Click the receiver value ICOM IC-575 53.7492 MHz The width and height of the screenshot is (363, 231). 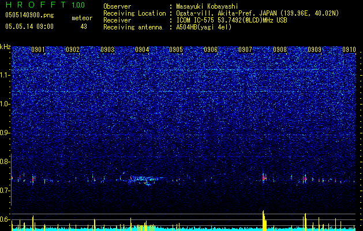(231, 20)
